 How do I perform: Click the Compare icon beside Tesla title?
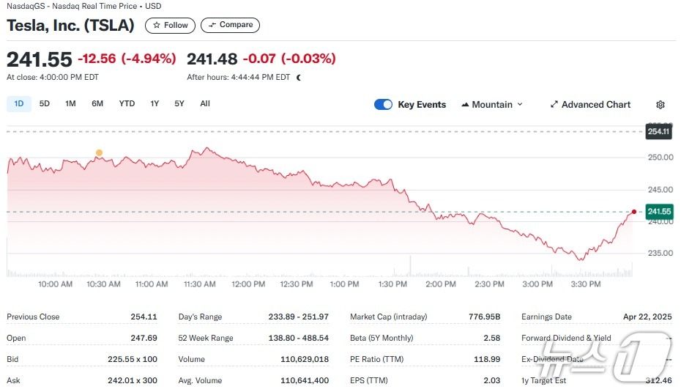click(x=212, y=25)
